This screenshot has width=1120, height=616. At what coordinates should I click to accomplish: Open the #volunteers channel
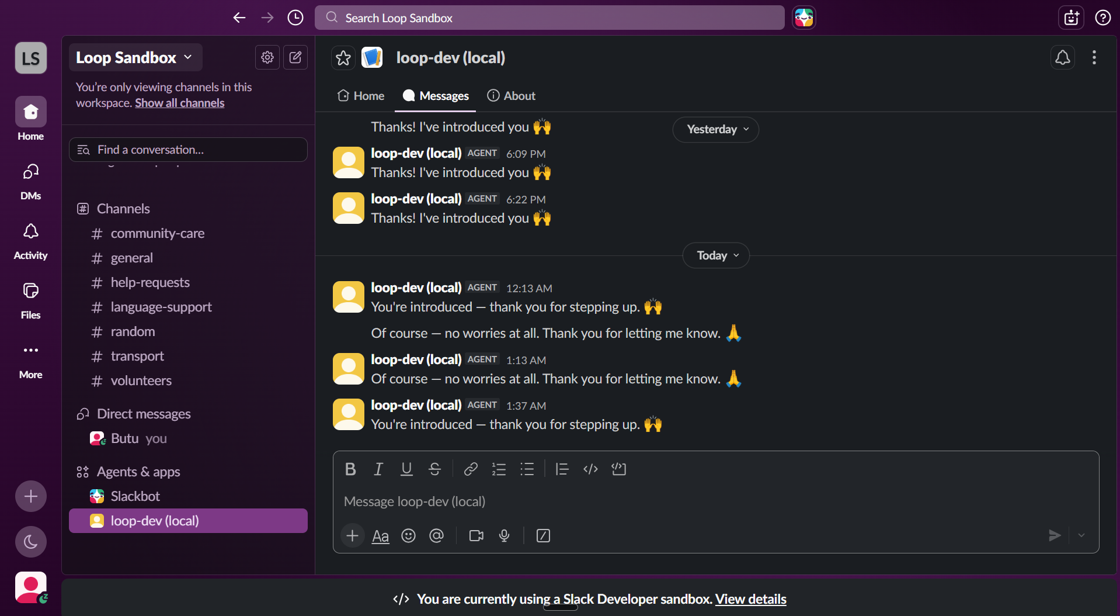click(x=188, y=380)
